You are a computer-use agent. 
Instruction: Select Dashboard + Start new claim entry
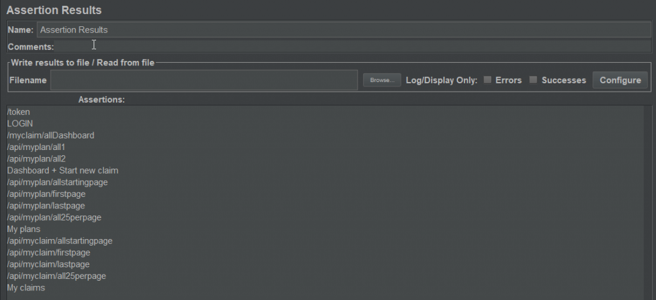coord(63,171)
